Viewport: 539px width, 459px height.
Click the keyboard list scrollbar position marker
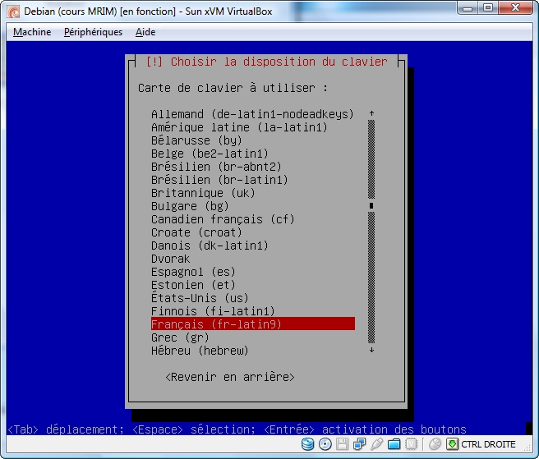(371, 205)
